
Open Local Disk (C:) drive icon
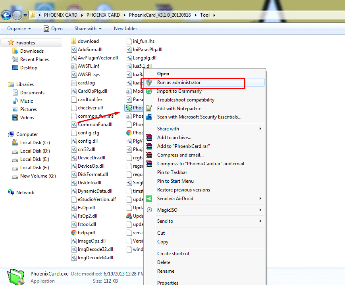pyautogui.click(x=15, y=143)
